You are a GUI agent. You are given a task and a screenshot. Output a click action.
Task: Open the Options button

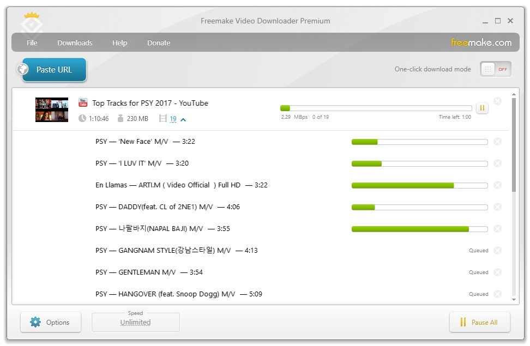(x=51, y=322)
